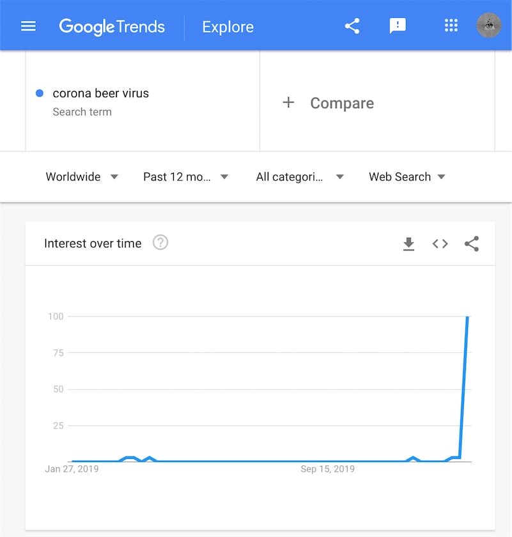
Task: Download Interest over time CSV data
Action: pyautogui.click(x=408, y=244)
